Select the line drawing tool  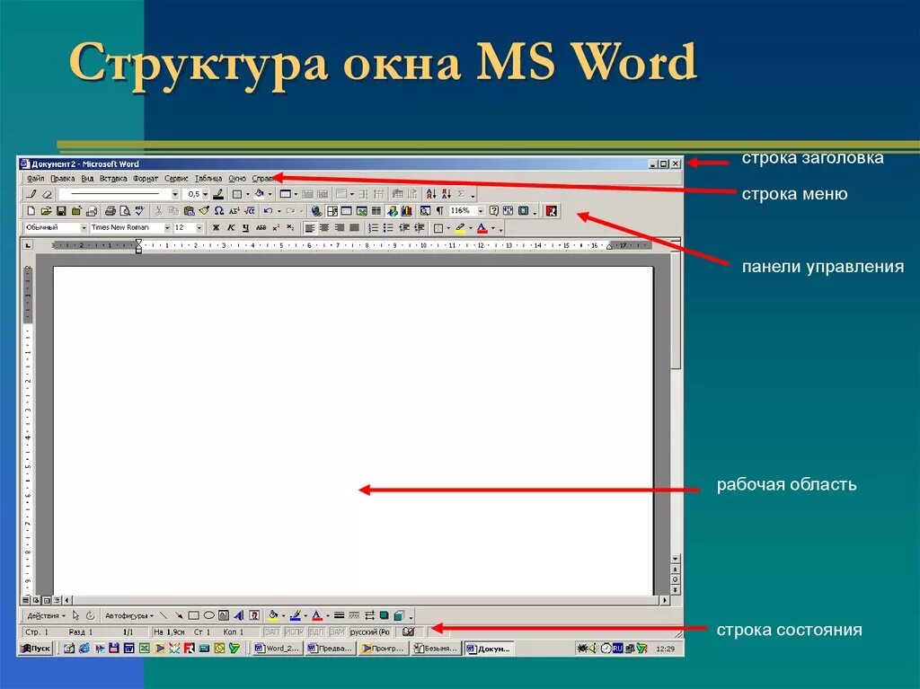164,615
